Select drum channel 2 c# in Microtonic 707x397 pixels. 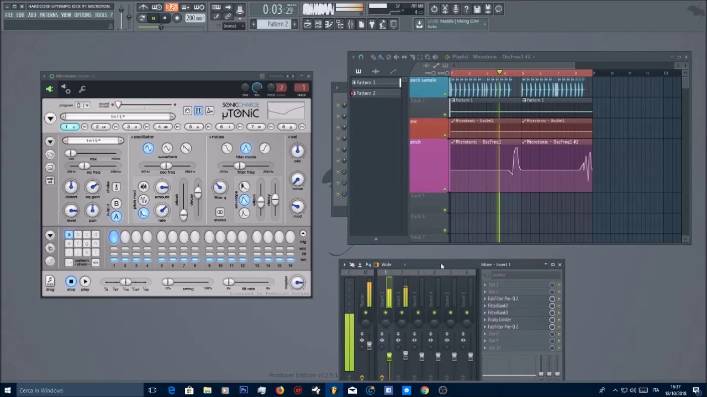coord(100,127)
